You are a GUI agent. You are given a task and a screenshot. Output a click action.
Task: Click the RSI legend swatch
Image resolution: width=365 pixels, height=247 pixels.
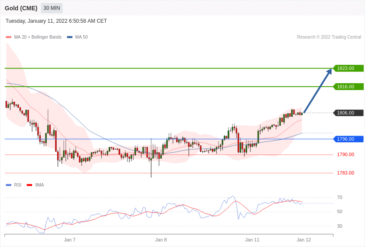pyautogui.click(x=9, y=185)
